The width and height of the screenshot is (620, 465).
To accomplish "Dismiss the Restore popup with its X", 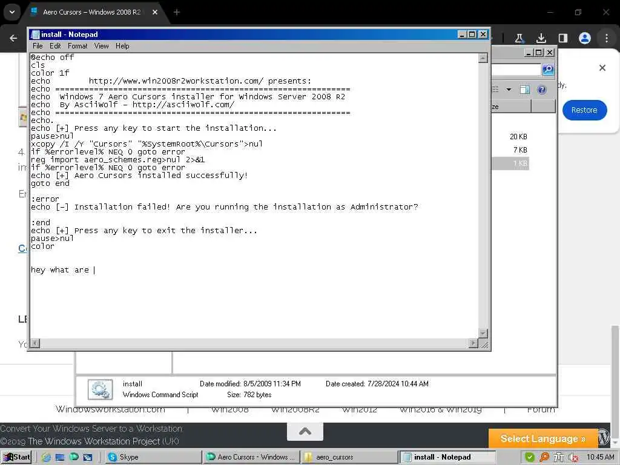I will [602, 68].
